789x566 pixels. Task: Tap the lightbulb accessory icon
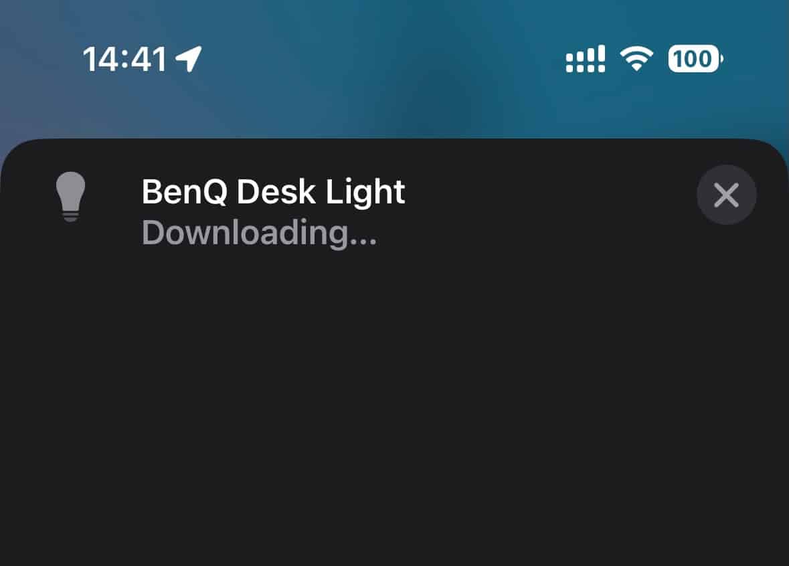[70, 196]
